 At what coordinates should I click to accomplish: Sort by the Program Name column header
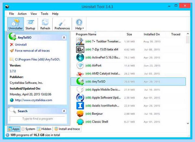click(86, 34)
